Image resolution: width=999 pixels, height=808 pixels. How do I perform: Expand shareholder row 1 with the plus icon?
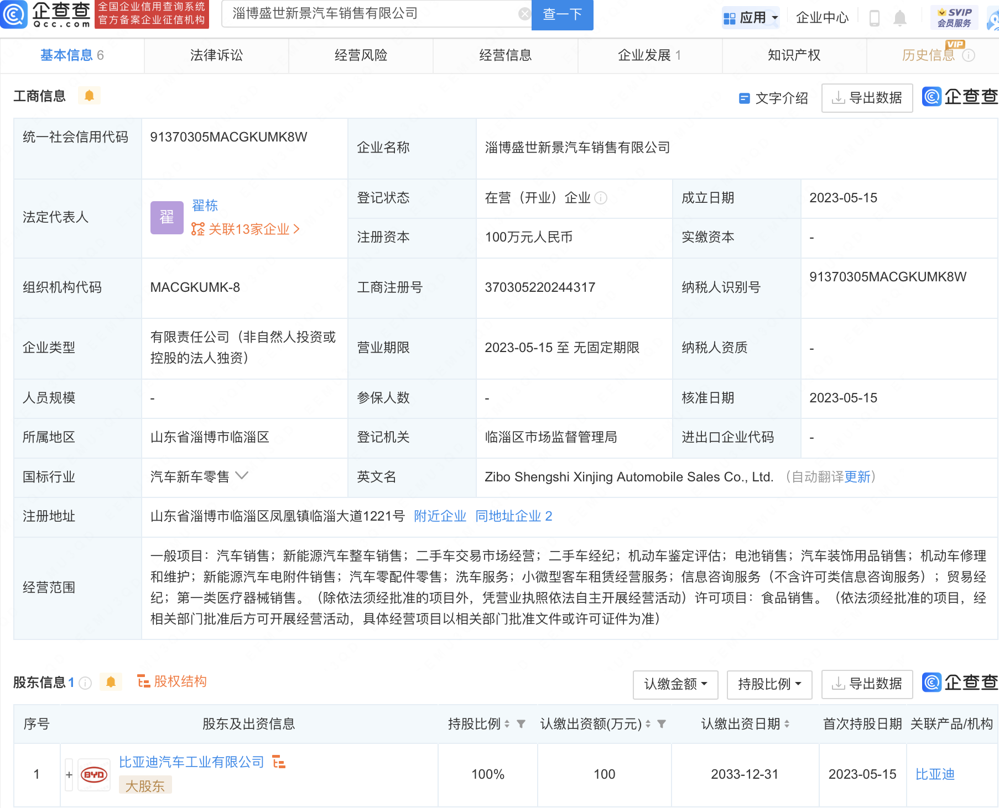pyautogui.click(x=69, y=775)
